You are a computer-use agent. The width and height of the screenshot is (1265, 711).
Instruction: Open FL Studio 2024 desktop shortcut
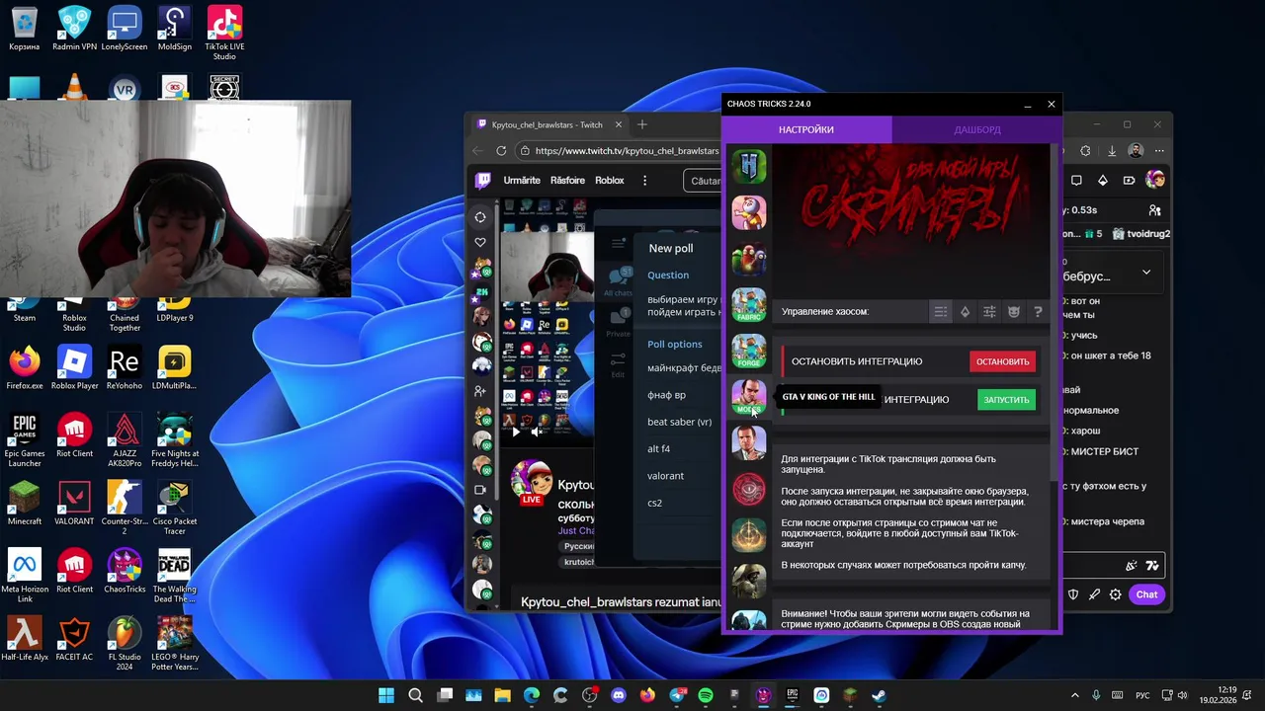[125, 644]
